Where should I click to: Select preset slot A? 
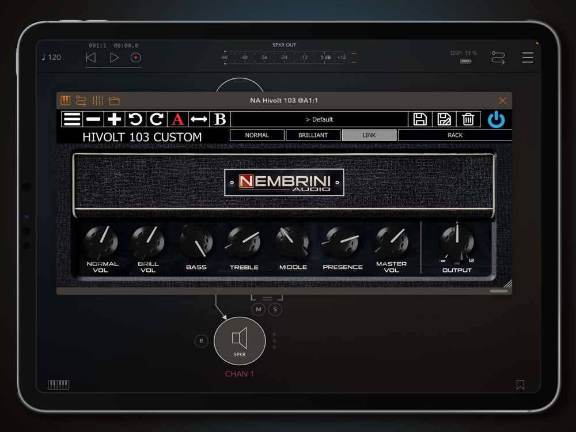pos(178,119)
